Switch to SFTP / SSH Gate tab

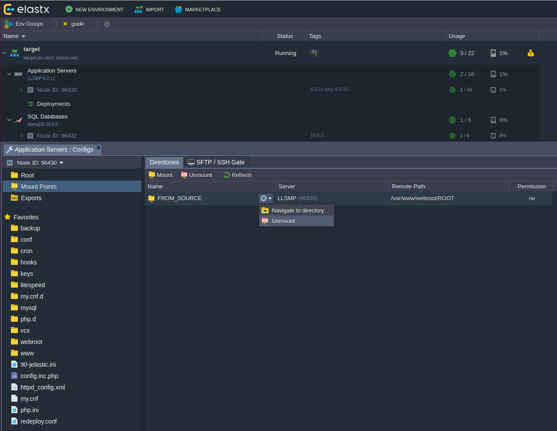pos(217,162)
